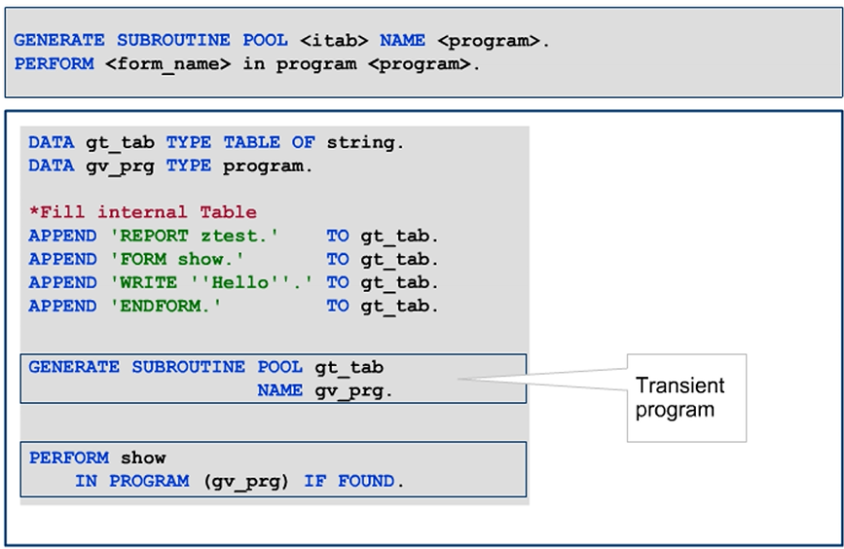Image resolution: width=844 pixels, height=549 pixels.
Task: Click 'IN PROGRAM (gv_prg) IF FOUND.' line
Action: (x=239, y=481)
